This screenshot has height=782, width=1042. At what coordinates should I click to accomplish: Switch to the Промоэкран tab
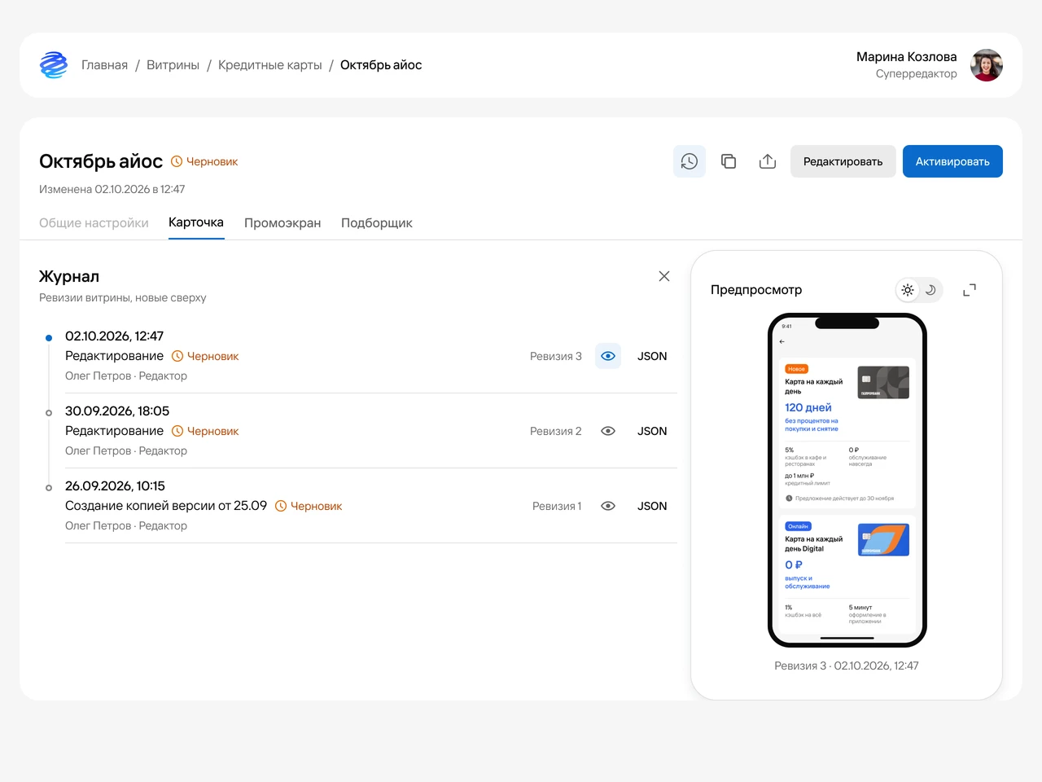(x=282, y=223)
